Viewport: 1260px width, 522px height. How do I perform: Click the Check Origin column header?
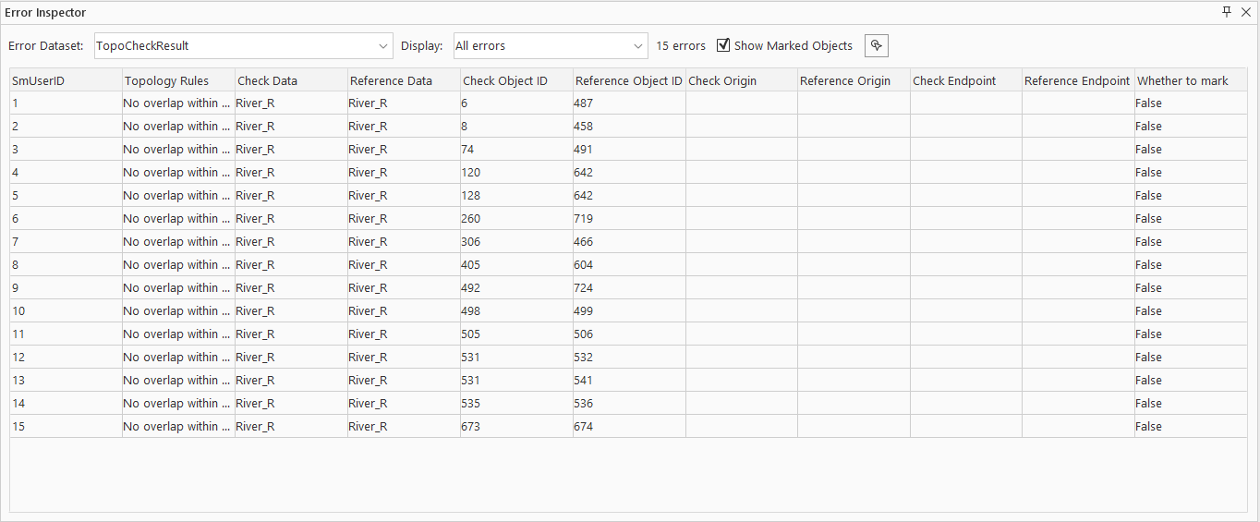(741, 80)
